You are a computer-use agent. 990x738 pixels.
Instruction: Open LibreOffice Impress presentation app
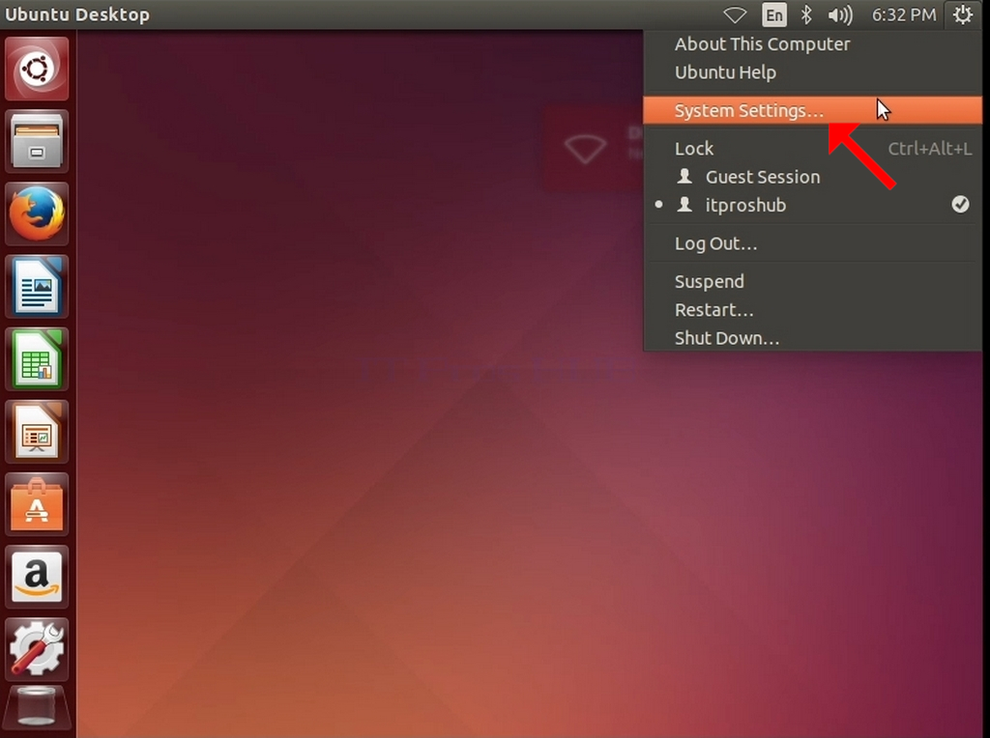37,432
